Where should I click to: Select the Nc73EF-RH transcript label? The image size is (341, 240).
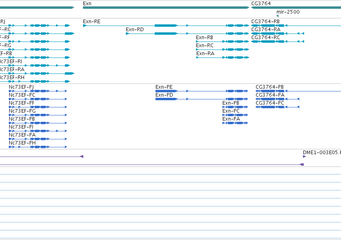12,77
